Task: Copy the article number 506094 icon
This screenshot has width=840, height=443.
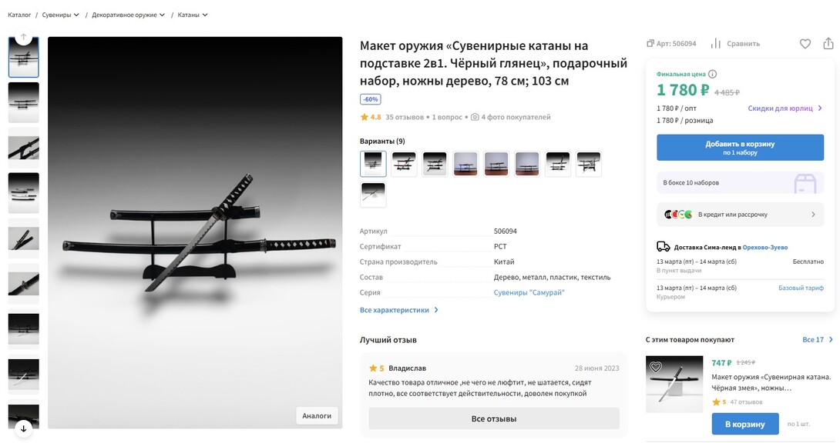Action: 651,44
